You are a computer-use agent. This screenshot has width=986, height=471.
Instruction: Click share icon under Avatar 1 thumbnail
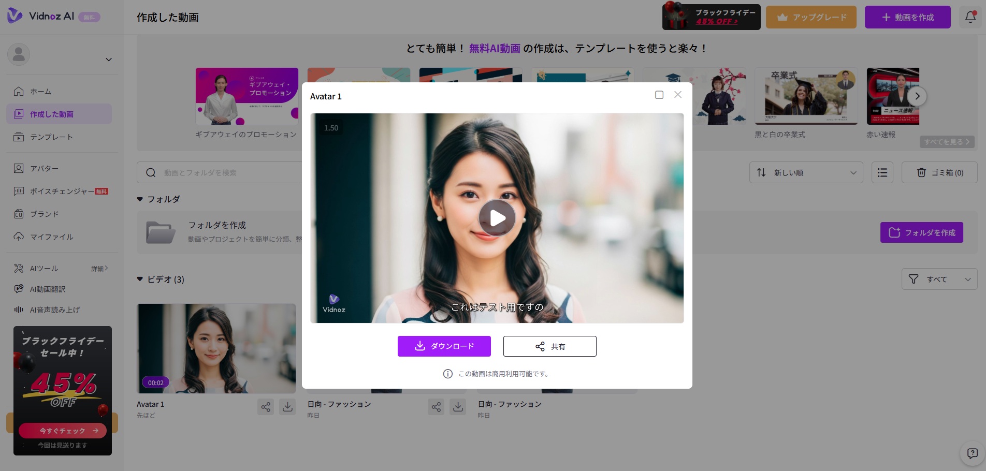pos(266,407)
